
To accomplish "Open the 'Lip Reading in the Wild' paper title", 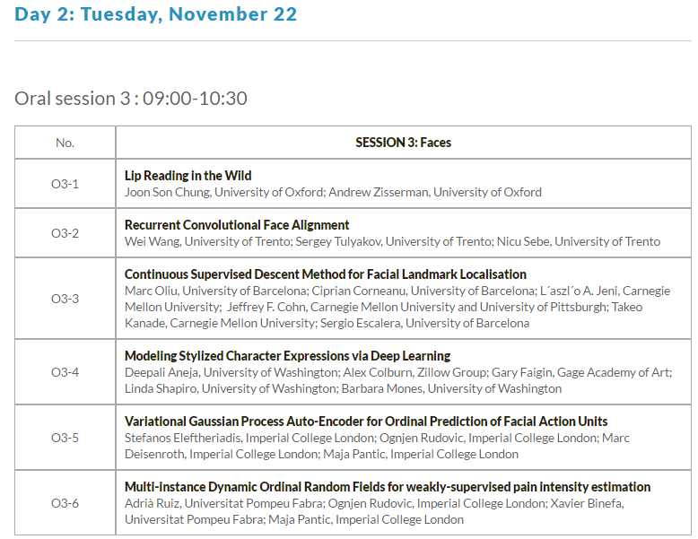I will (188, 176).
